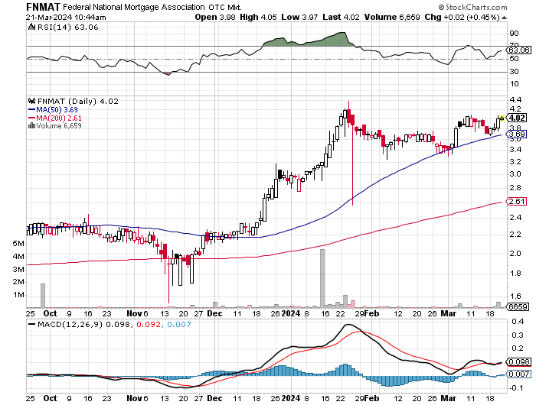Click the MACD(12,26,9) black line legend
This screenshot has height=405, width=536.
click(32, 324)
